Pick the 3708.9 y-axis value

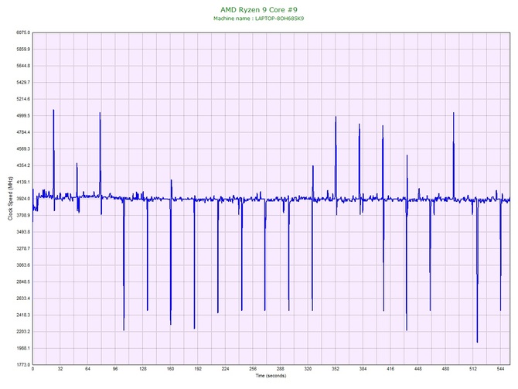tap(23, 216)
